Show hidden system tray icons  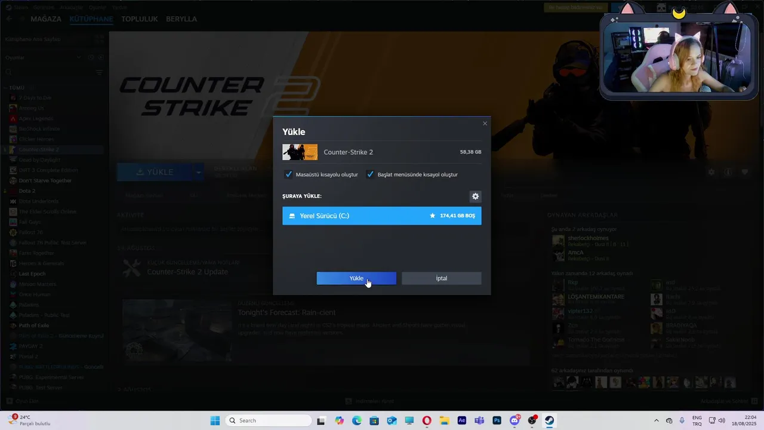click(x=657, y=420)
